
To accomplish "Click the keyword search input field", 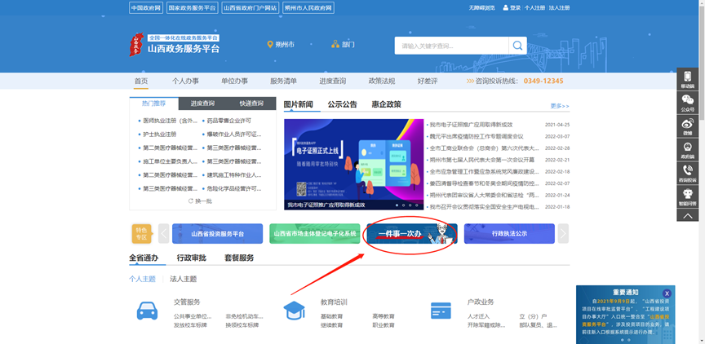I will pyautogui.click(x=451, y=46).
